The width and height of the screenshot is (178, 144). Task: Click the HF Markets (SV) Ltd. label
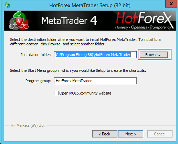pyautogui.click(x=28, y=125)
